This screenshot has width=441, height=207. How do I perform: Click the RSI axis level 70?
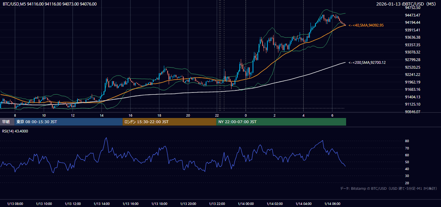pyautogui.click(x=407, y=148)
